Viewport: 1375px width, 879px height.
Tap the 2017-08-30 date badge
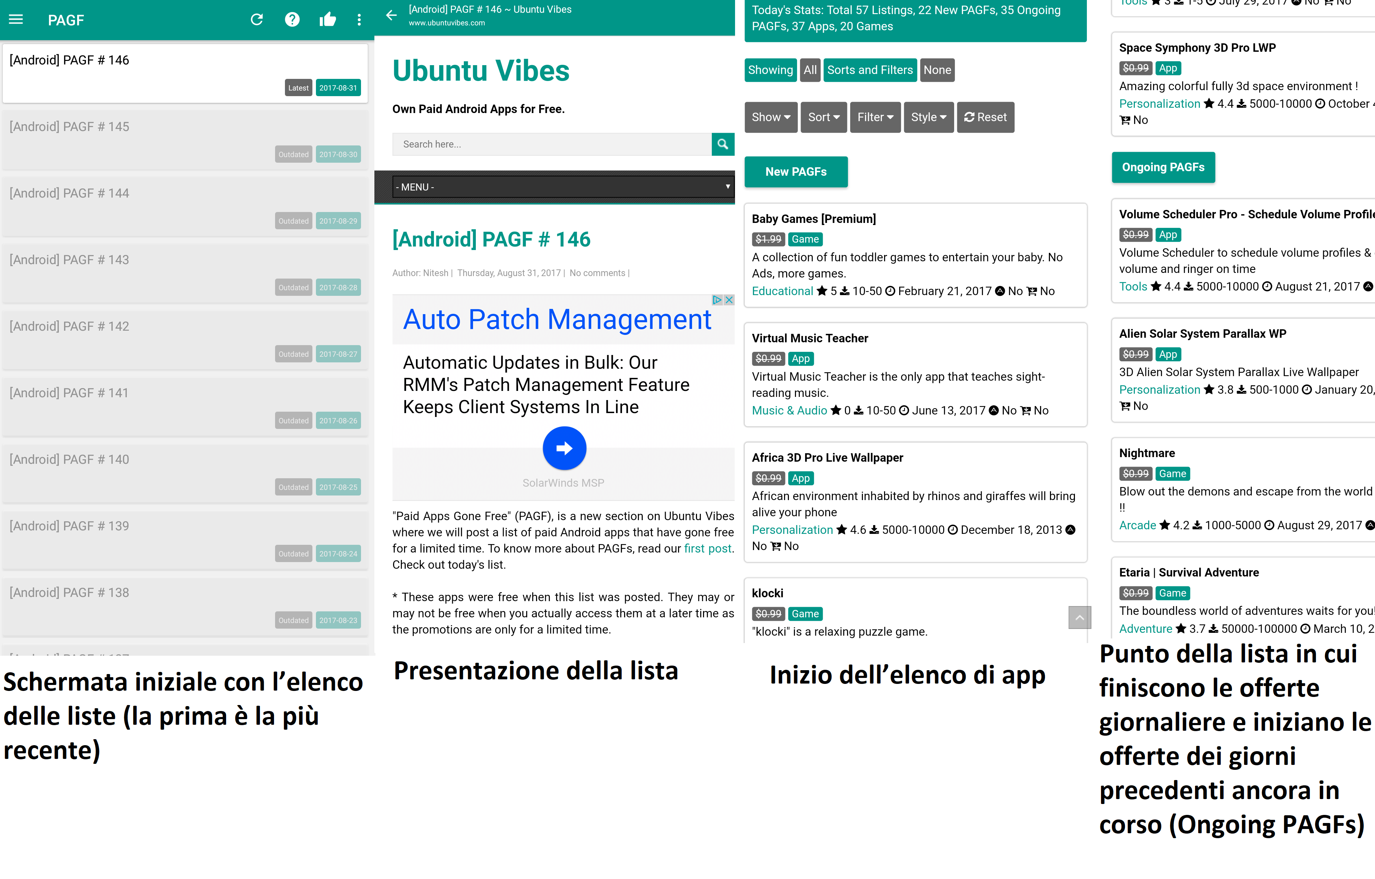pyautogui.click(x=338, y=154)
